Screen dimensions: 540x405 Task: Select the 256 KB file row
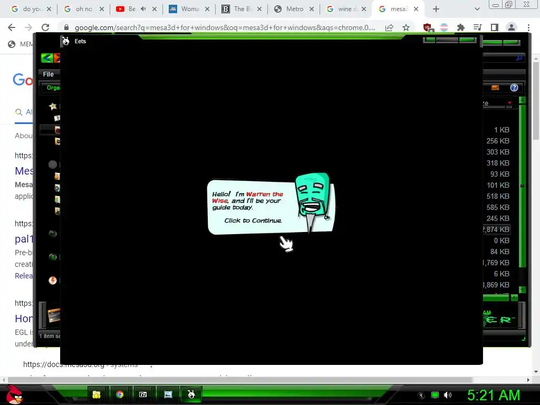click(498, 141)
